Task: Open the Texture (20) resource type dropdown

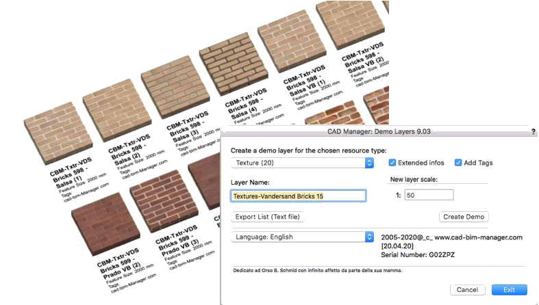Action: pyautogui.click(x=302, y=163)
